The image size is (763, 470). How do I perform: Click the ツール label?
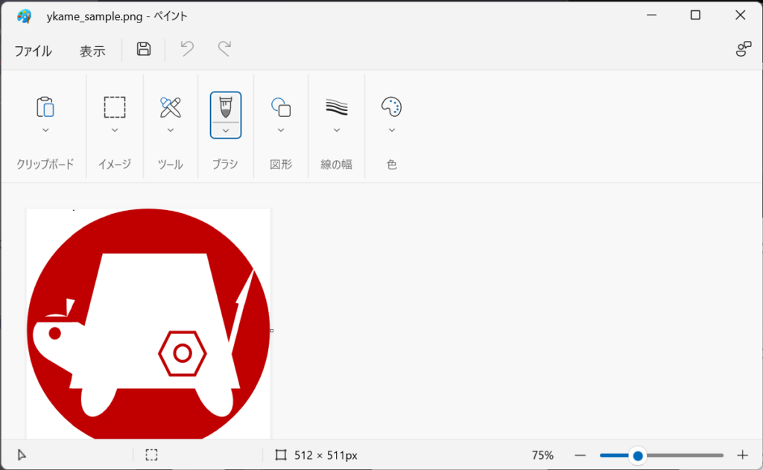171,165
